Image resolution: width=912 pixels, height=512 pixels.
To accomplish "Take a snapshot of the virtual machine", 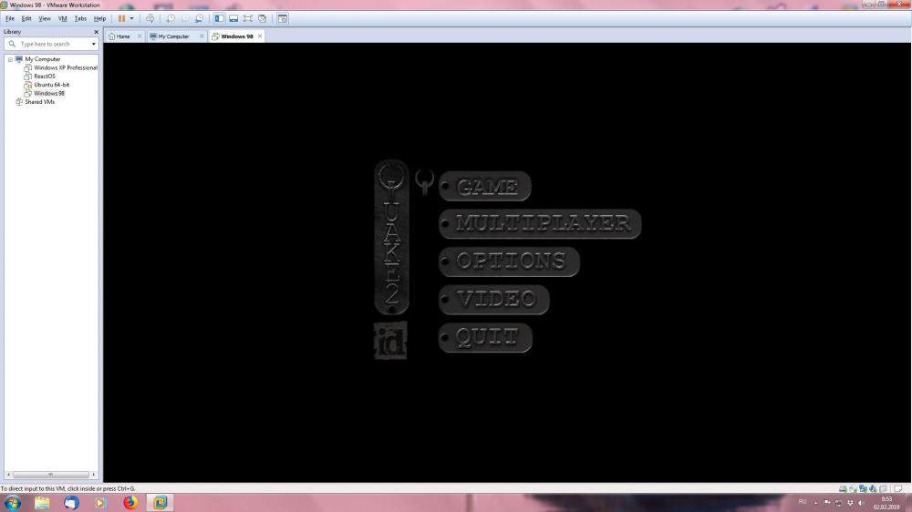I will 171,18.
